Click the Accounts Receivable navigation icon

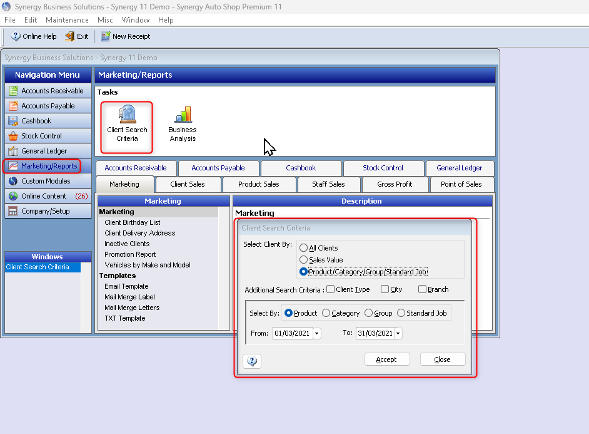click(13, 91)
